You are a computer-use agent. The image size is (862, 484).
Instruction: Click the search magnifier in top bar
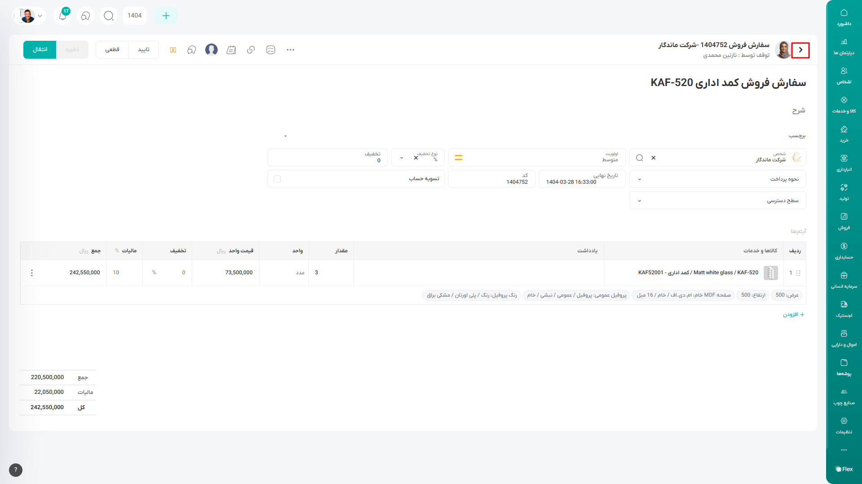[x=109, y=16]
